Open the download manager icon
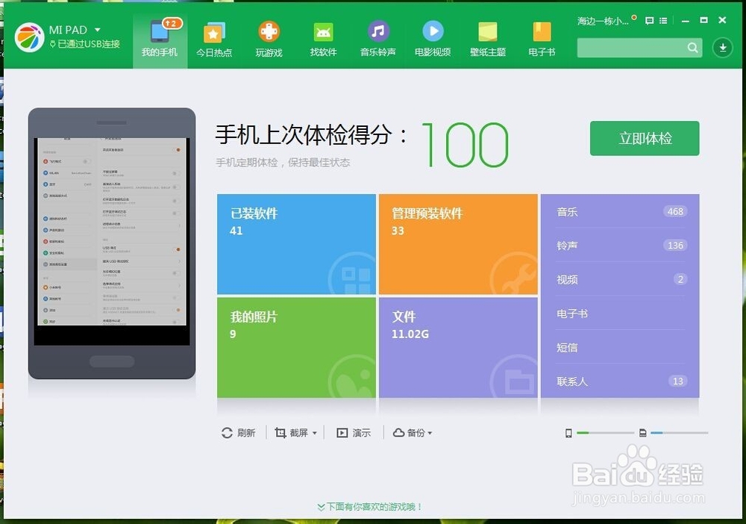Image resolution: width=746 pixels, height=524 pixels. click(722, 48)
